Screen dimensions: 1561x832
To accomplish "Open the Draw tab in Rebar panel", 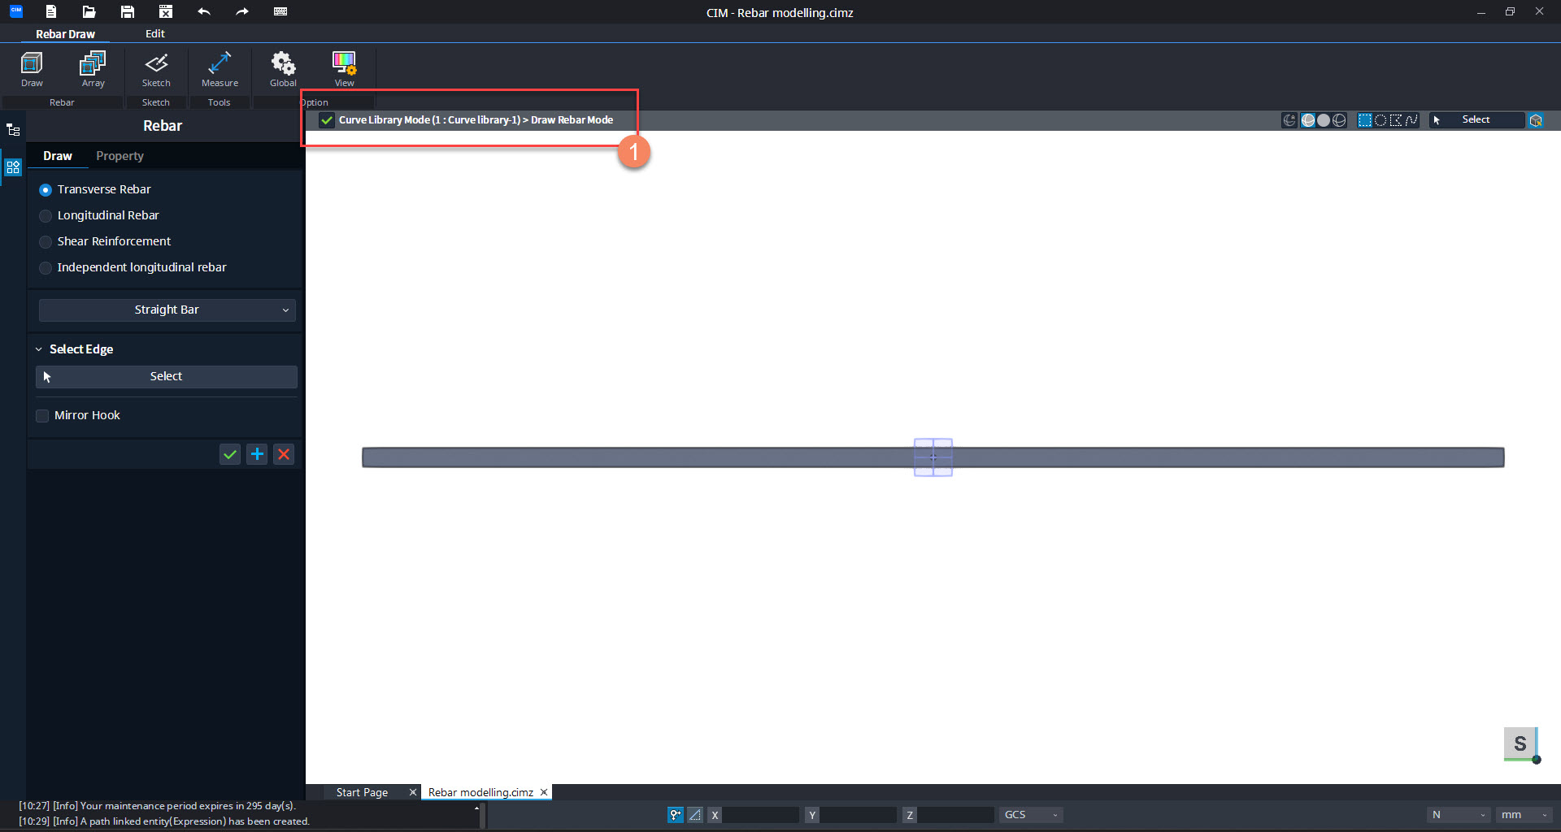I will pyautogui.click(x=58, y=156).
